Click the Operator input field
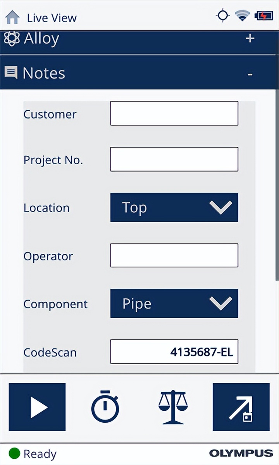279x465 pixels. pyautogui.click(x=174, y=255)
